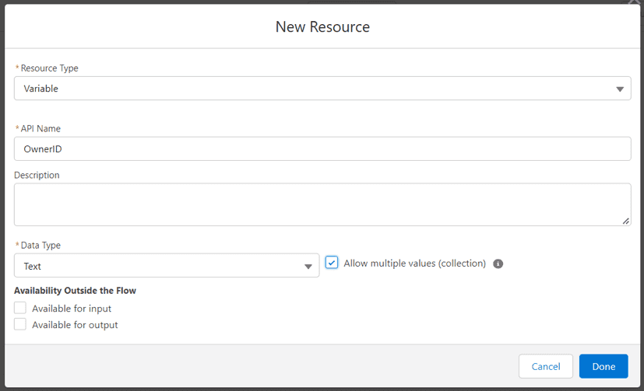Click the Data Type dropdown arrow
644x391 pixels.
click(308, 267)
